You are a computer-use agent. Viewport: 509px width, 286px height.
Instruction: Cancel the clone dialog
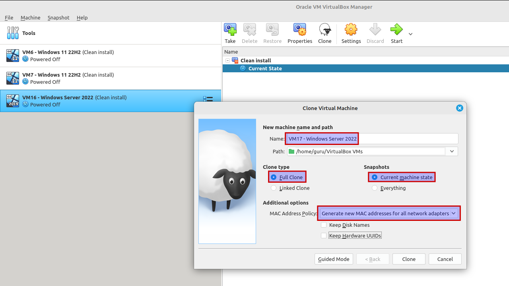[445, 259]
